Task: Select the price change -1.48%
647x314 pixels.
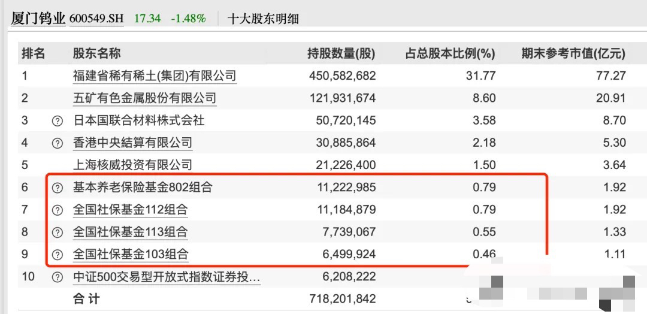Action: (x=189, y=19)
